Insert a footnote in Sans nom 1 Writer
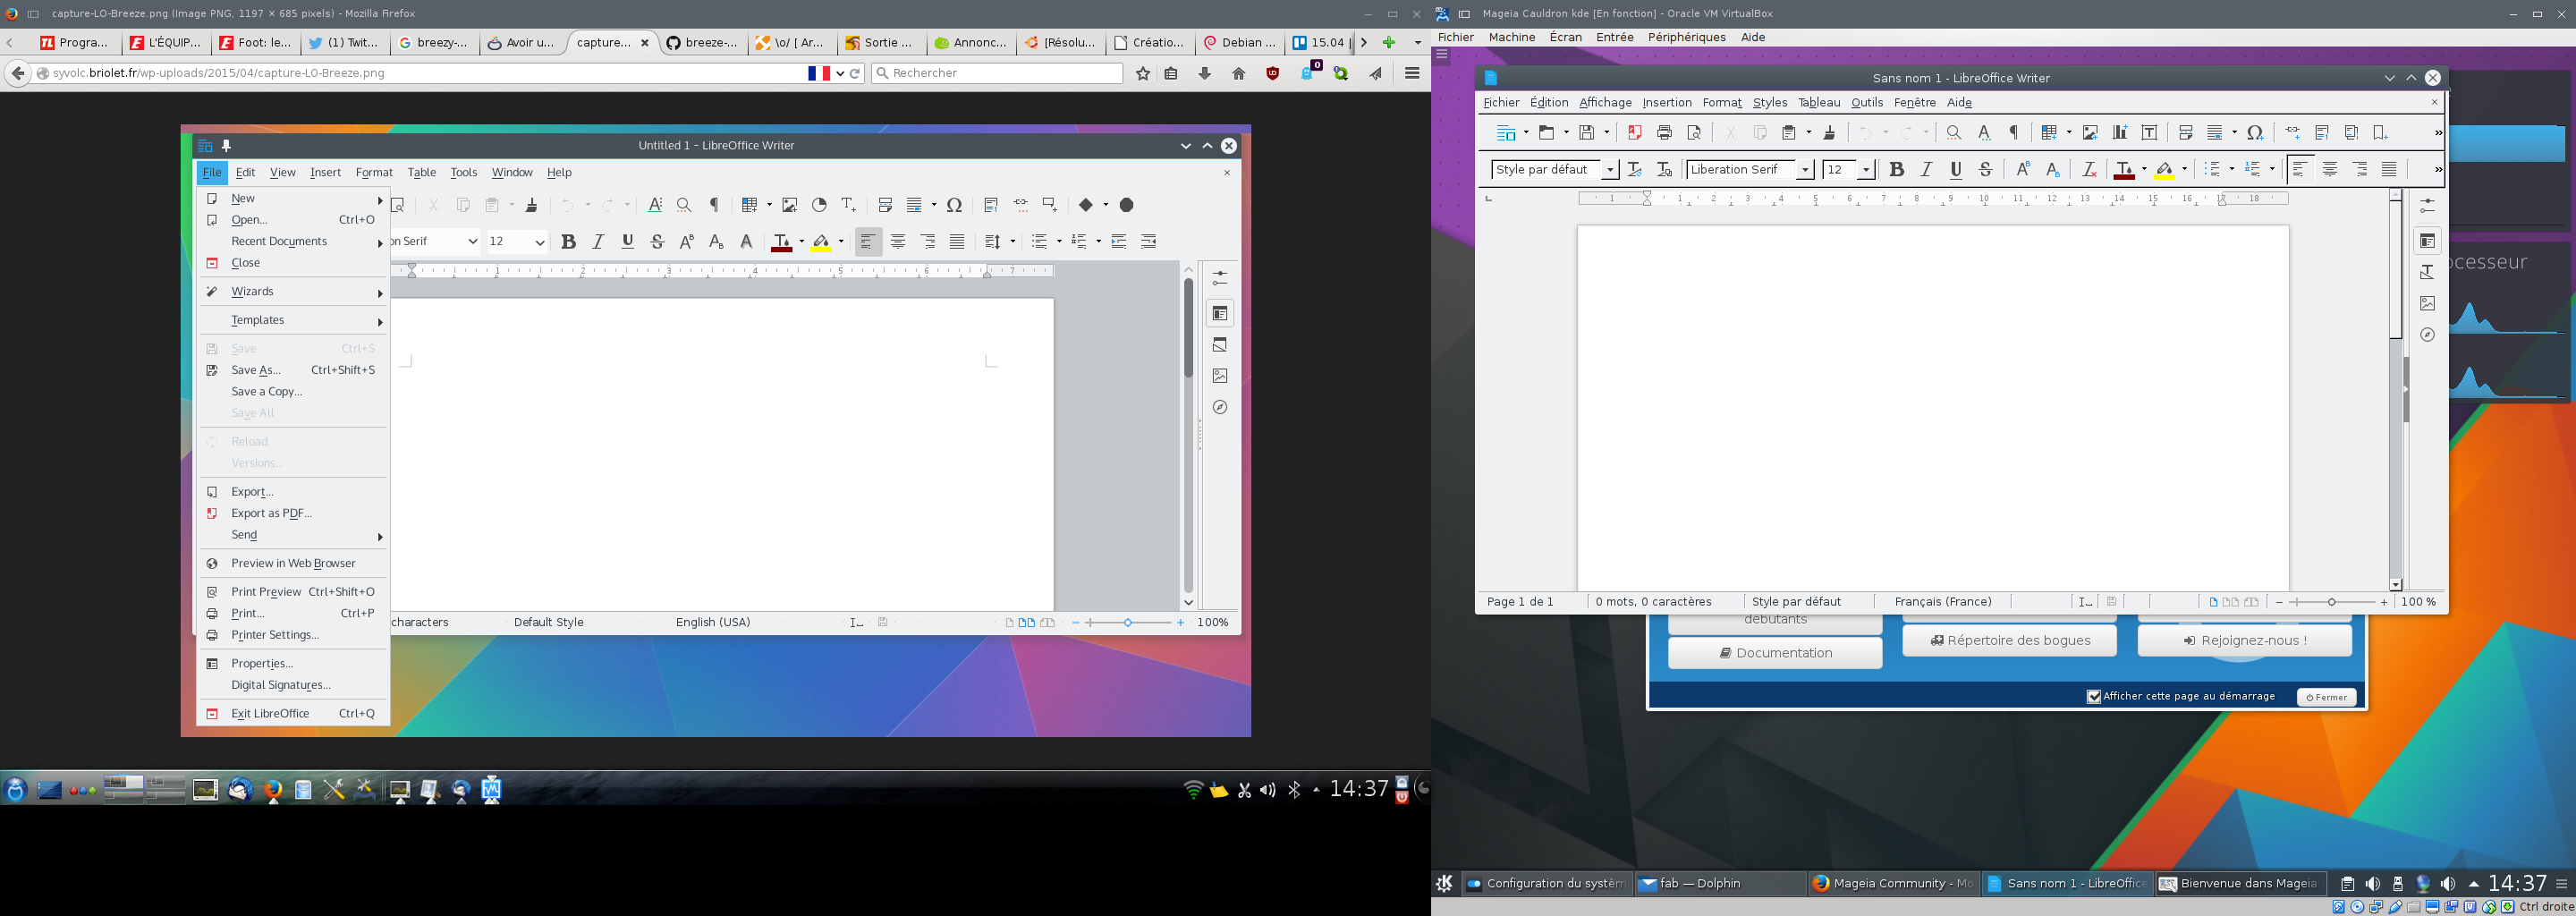2576x916 pixels. tap(2322, 133)
